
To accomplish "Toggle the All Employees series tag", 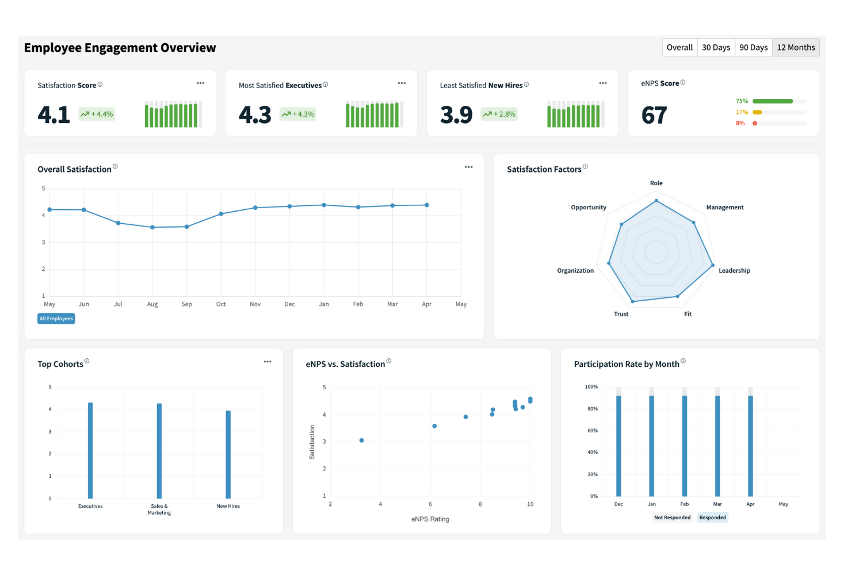I will 56,319.
